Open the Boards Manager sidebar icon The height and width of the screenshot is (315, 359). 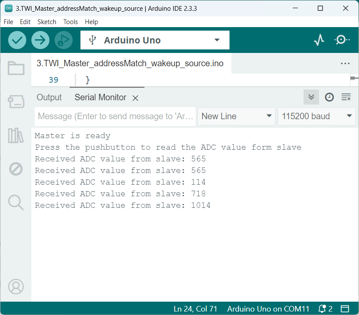point(16,102)
